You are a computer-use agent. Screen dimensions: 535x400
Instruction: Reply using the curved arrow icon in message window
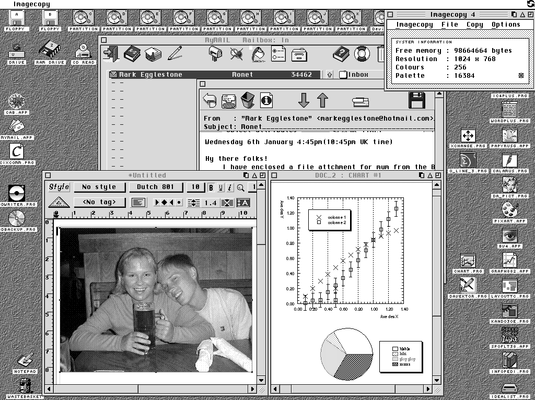(x=210, y=101)
